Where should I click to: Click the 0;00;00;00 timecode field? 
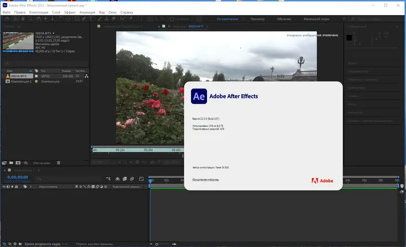click(x=18, y=177)
